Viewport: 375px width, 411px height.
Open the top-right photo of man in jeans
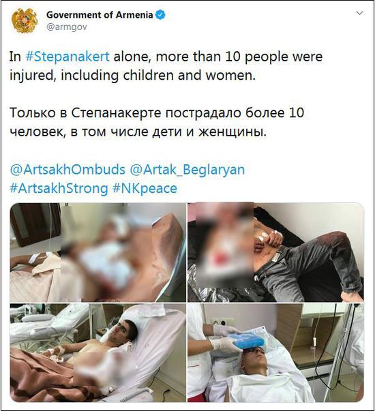[x=275, y=252]
